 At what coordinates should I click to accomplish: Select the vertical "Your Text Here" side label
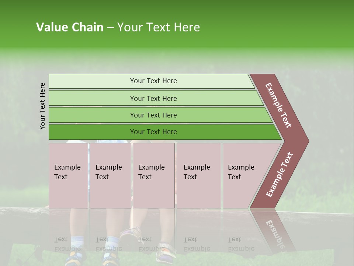point(42,106)
